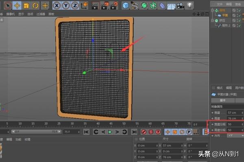Click the Cube primitive icon
Viewport: 244px width, 162px height.
(x=126, y=6)
